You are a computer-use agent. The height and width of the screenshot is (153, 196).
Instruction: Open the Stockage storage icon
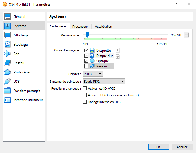(x=8, y=45)
